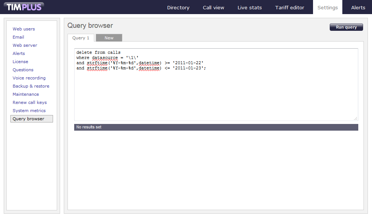Viewport: 372px width, 216px height.
Task: Select Query browser in sidebar
Action: coord(29,119)
